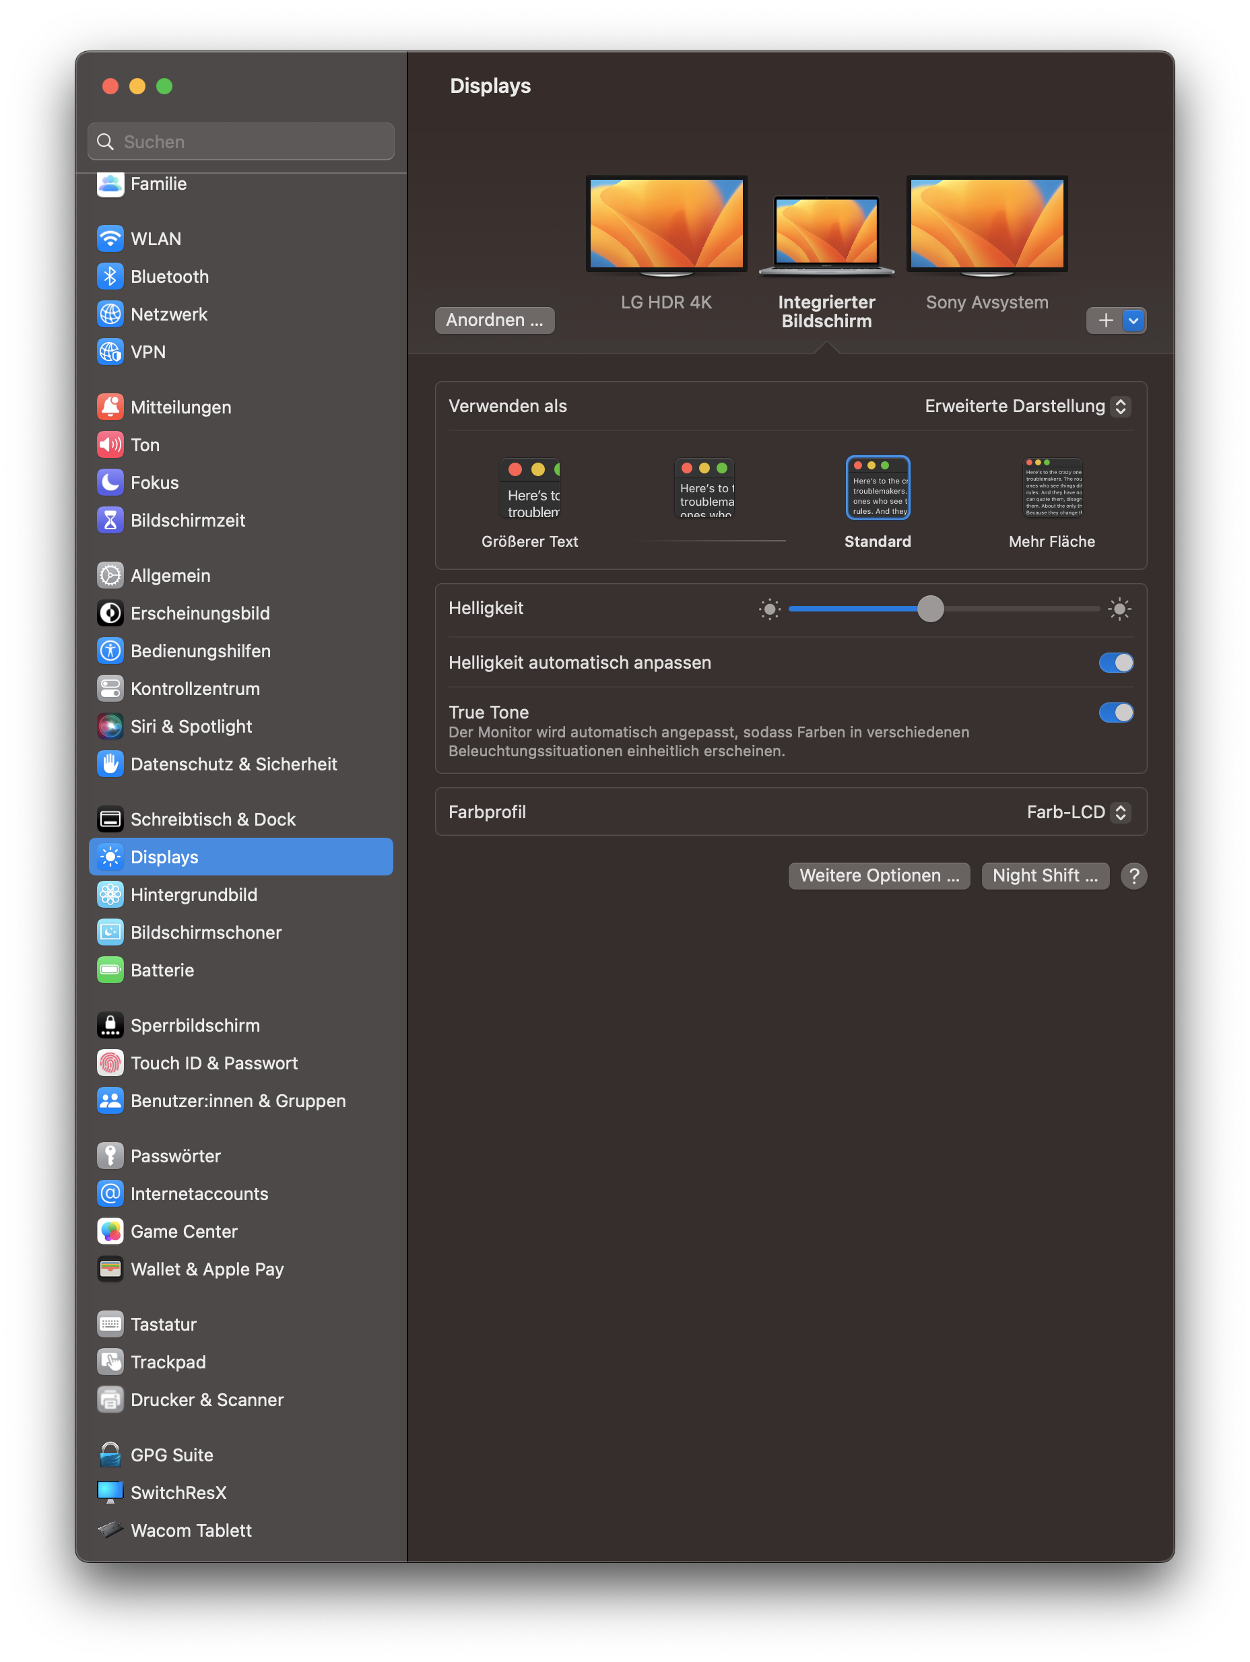Open the add display chevron menu
The width and height of the screenshot is (1250, 1662).
1133,321
